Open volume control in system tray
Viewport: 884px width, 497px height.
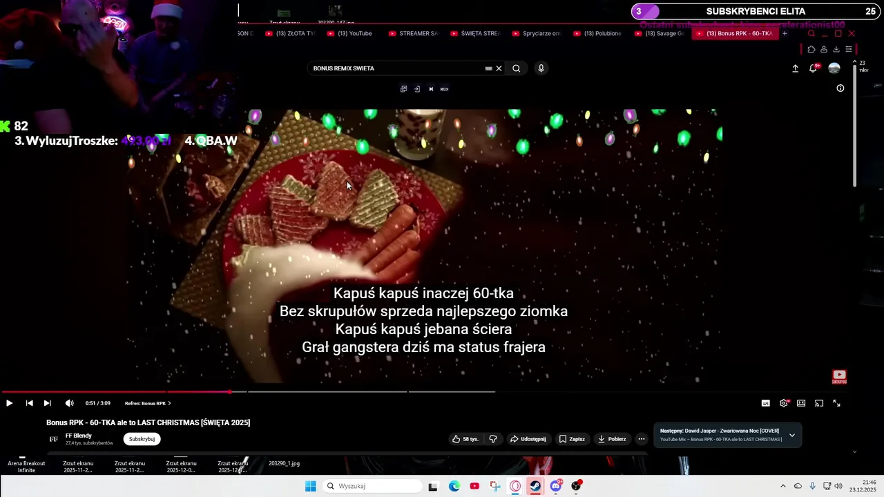point(838,486)
